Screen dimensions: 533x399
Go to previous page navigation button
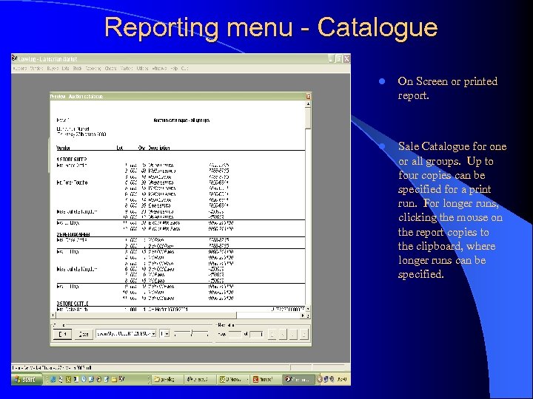pos(283,334)
